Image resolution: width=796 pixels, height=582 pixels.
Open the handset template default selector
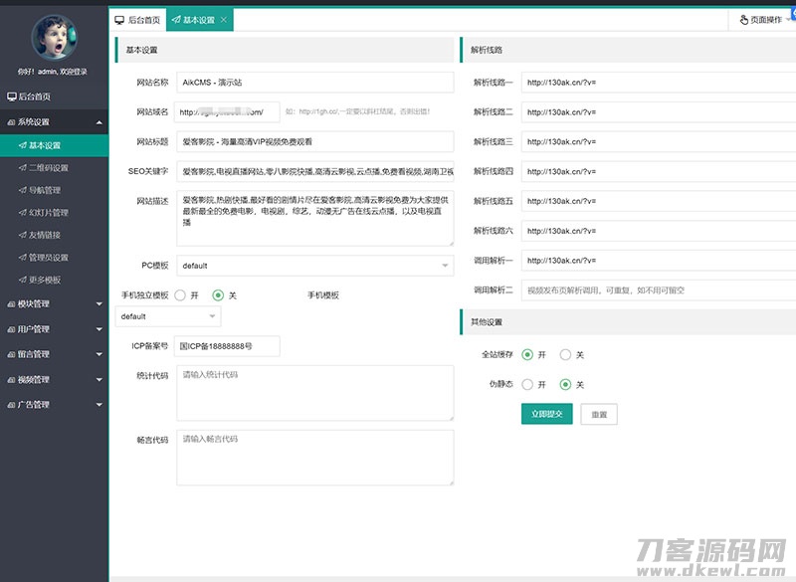167,316
